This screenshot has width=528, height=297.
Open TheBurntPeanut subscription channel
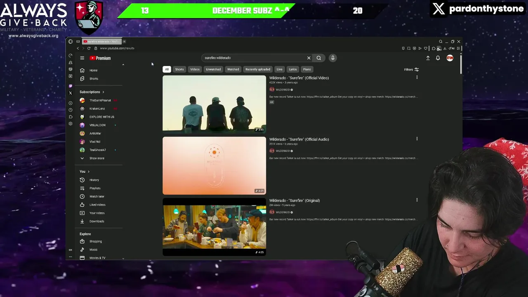(100, 100)
